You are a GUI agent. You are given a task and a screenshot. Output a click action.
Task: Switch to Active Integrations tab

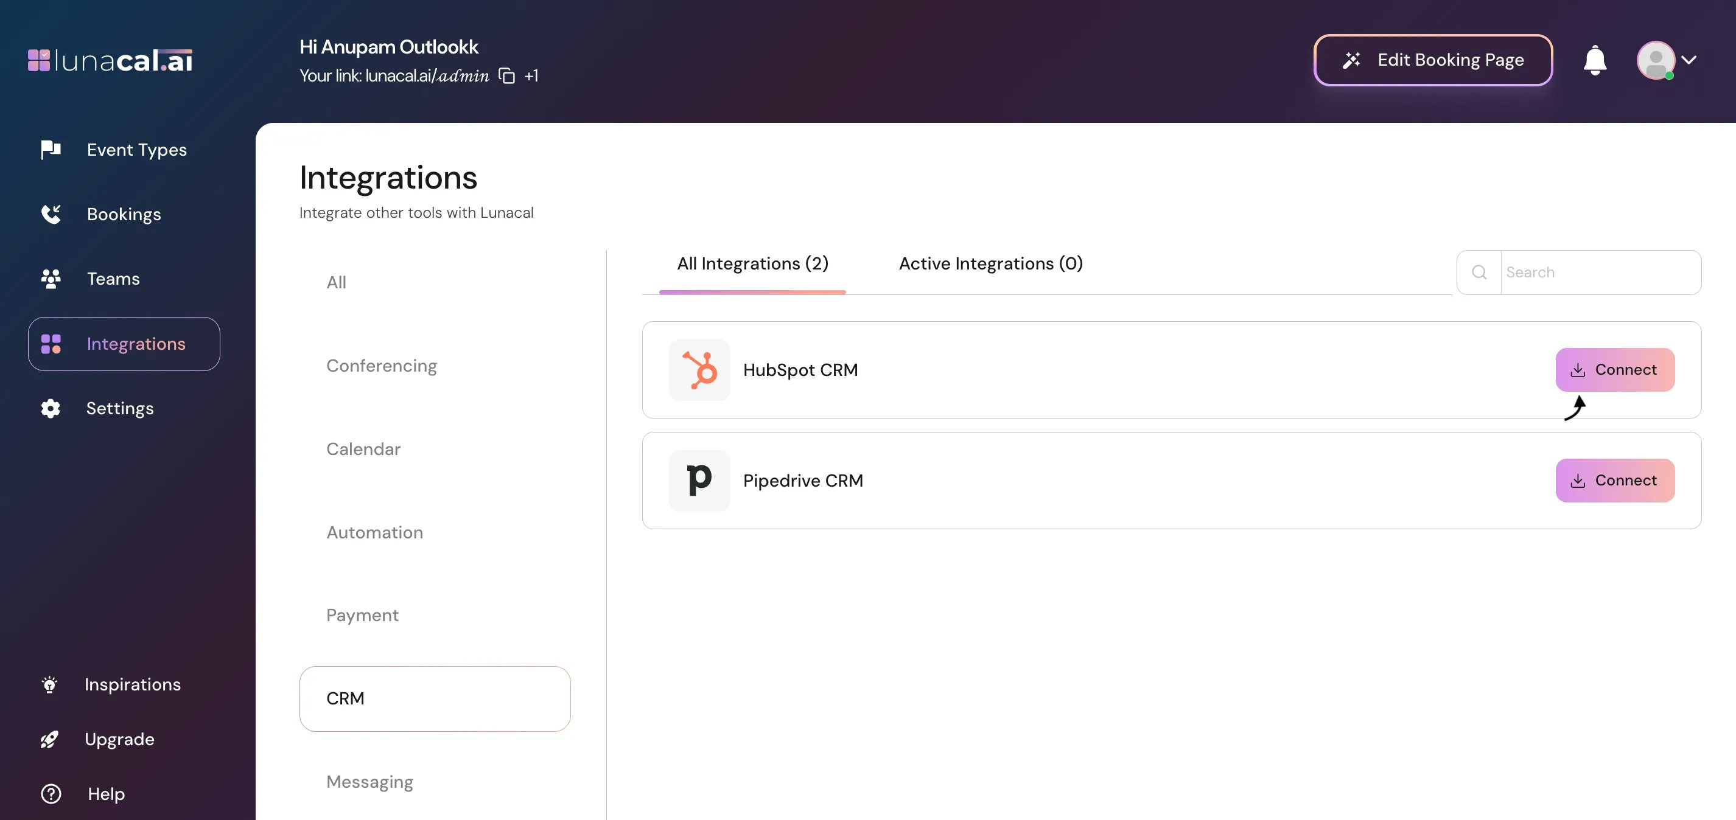coord(991,264)
